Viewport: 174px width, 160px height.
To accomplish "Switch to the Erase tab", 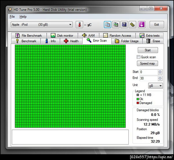I will click(153, 41).
